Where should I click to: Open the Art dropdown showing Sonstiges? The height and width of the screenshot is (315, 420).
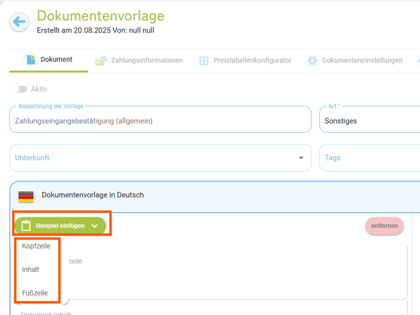(x=370, y=120)
